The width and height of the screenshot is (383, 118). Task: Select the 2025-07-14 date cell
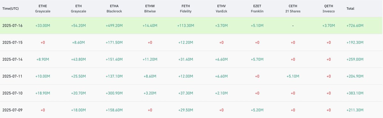[12, 59]
